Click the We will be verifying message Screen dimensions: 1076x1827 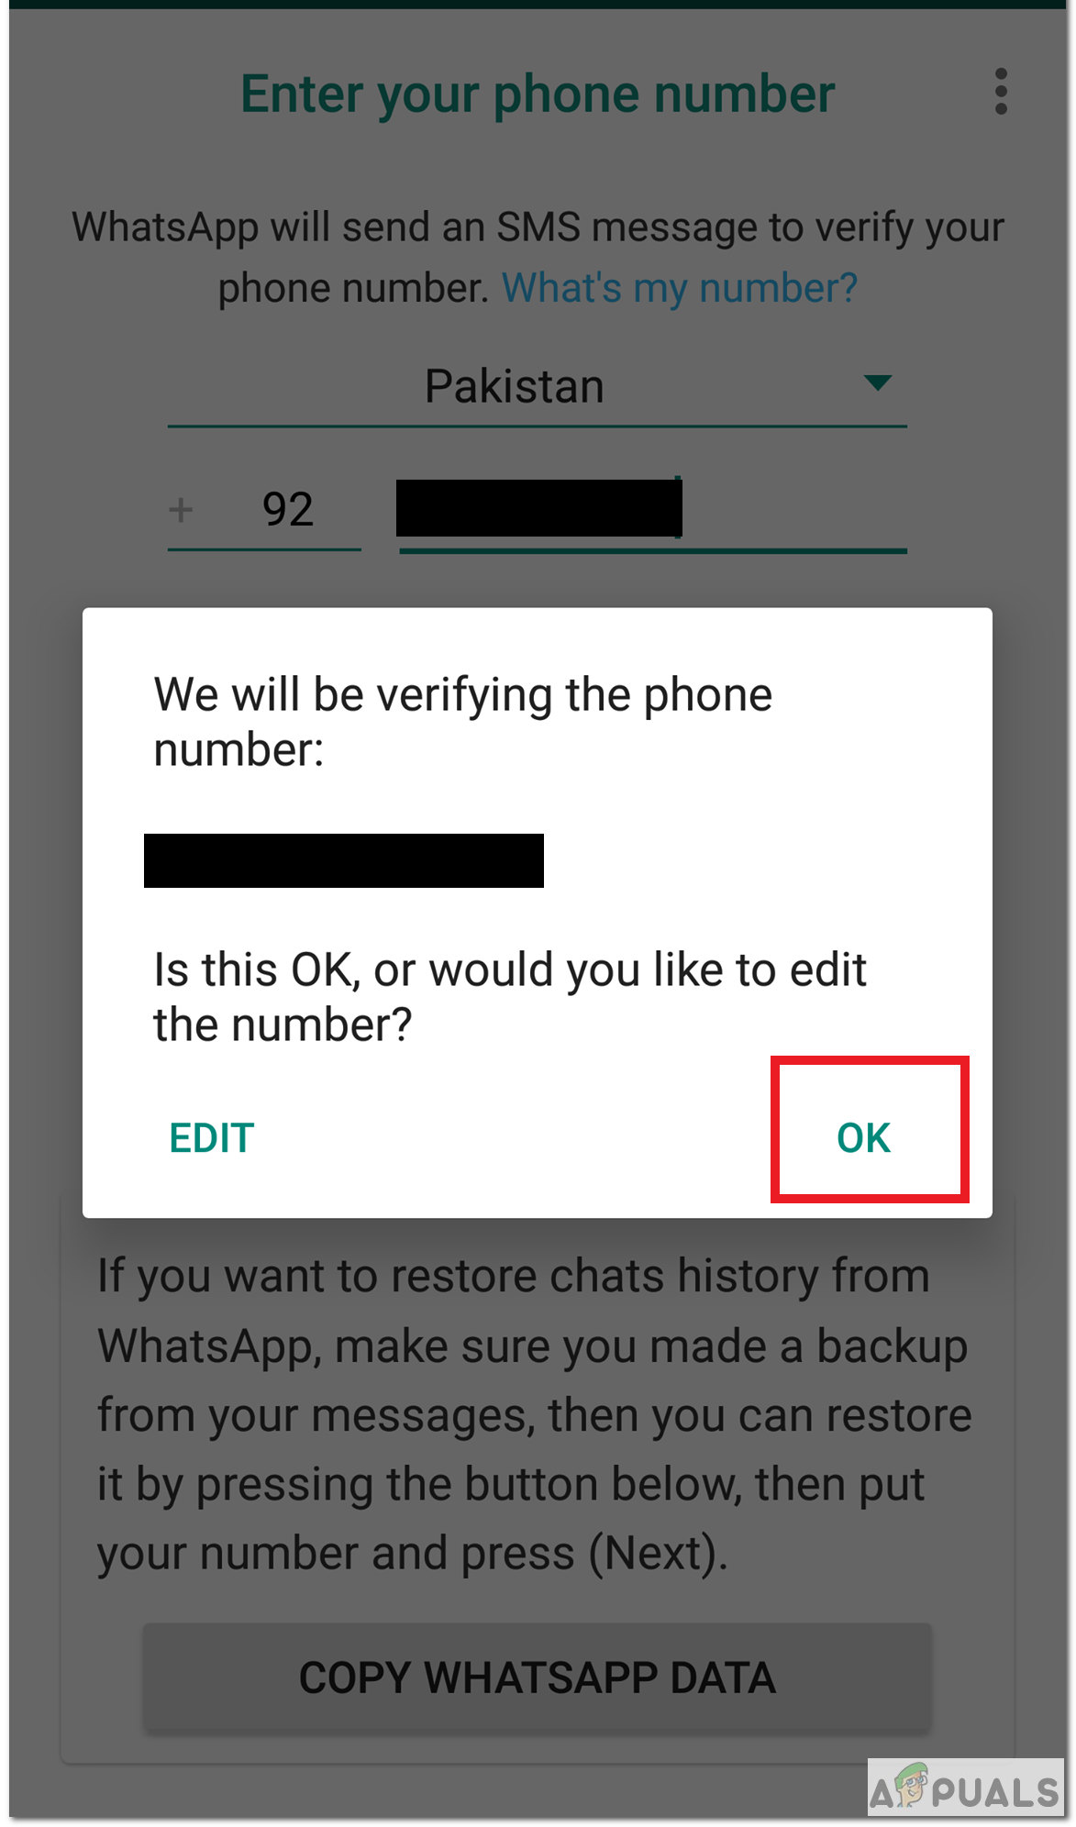click(463, 722)
